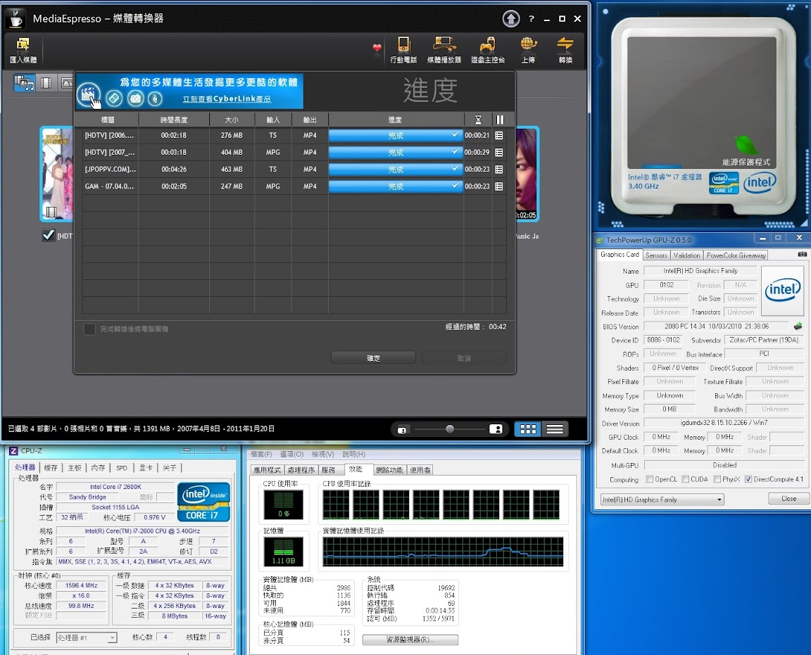811x655 pixels.
Task: Click the 大小 column header
Action: tap(232, 120)
